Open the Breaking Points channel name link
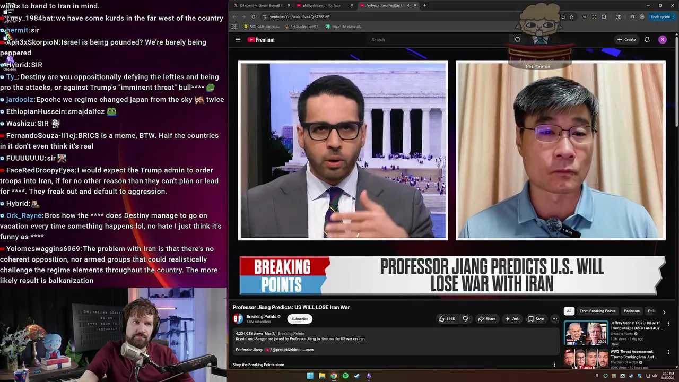This screenshot has height=382, width=679. [x=261, y=317]
